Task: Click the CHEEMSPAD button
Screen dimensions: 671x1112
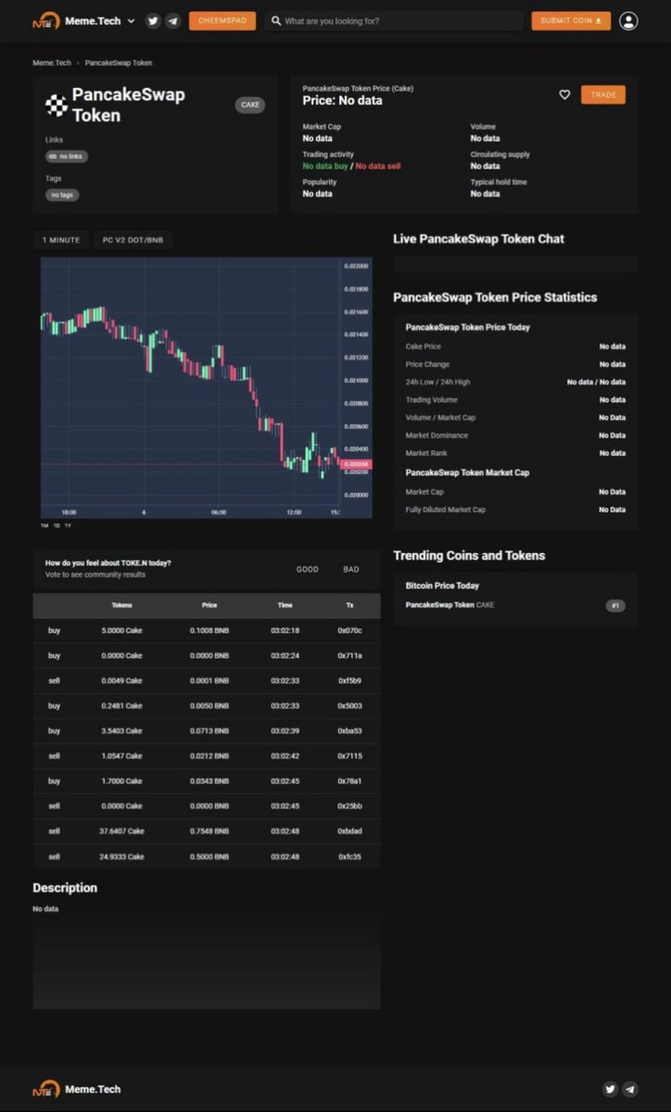Action: (x=222, y=20)
